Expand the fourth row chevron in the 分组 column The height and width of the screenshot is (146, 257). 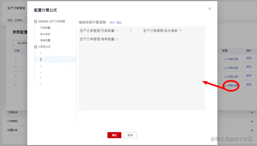[16, 85]
